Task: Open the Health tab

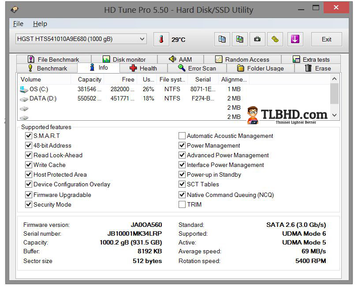Action: [x=143, y=68]
